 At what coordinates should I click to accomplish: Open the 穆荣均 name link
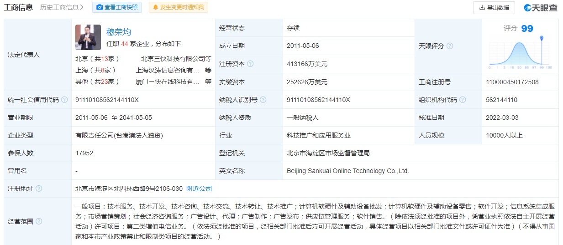click(119, 32)
